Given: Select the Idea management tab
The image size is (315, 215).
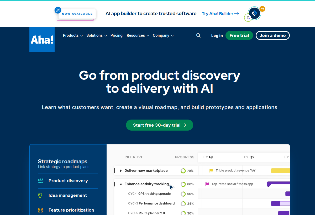Looking at the screenshot, I should click(68, 195).
